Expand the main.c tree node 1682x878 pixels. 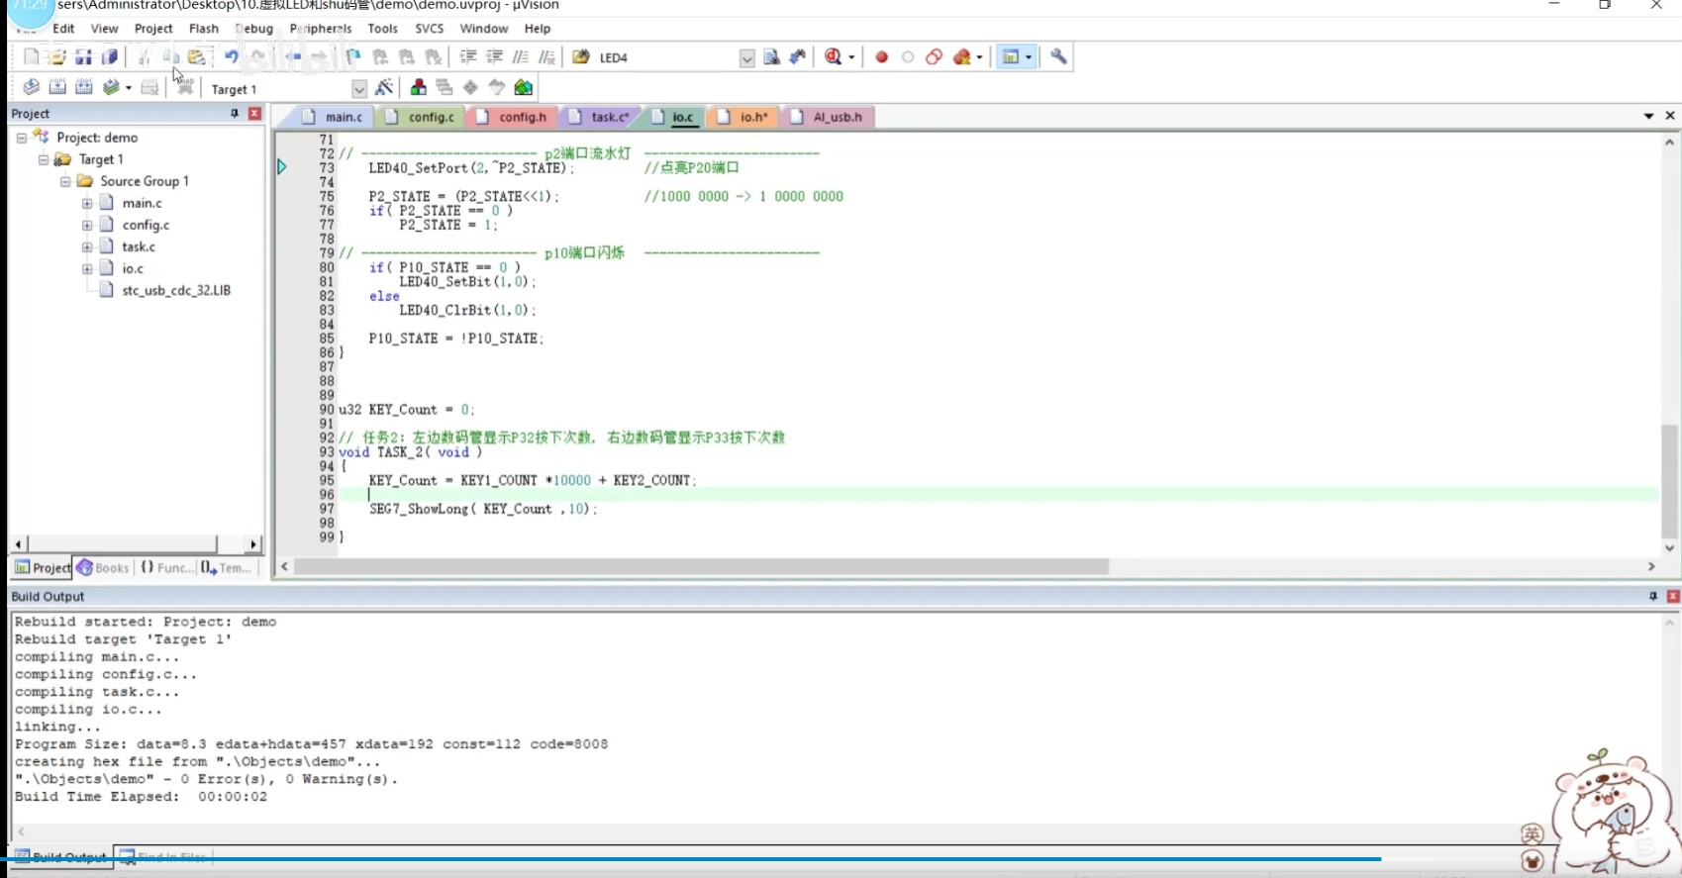pyautogui.click(x=87, y=204)
